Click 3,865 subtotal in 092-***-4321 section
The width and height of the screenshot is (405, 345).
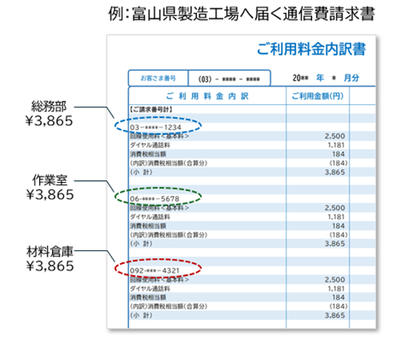point(335,315)
